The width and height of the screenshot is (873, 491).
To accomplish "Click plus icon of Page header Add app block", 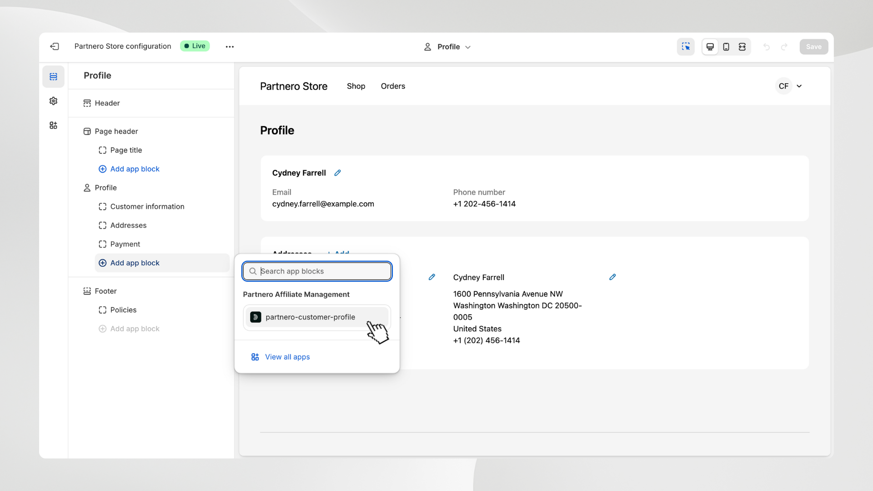I will pyautogui.click(x=102, y=169).
